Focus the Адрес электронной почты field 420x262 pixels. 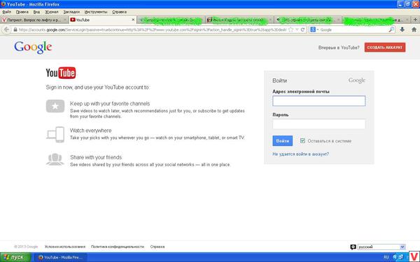(318, 101)
